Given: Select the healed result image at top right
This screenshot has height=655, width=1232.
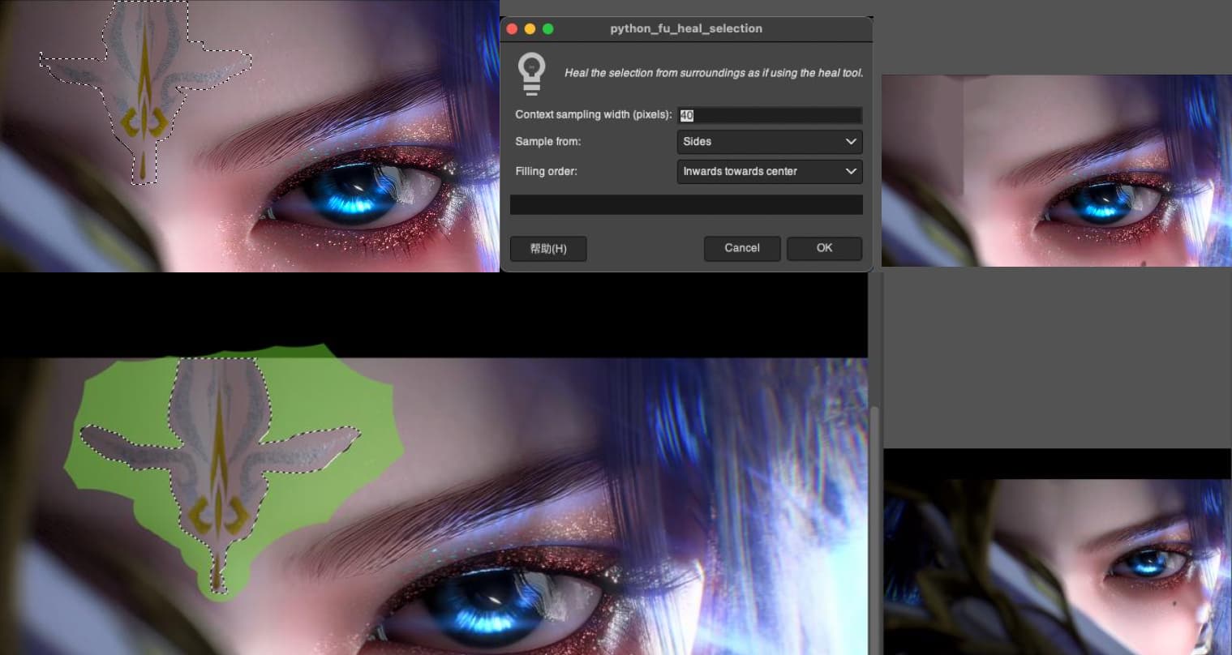Looking at the screenshot, I should (1056, 170).
